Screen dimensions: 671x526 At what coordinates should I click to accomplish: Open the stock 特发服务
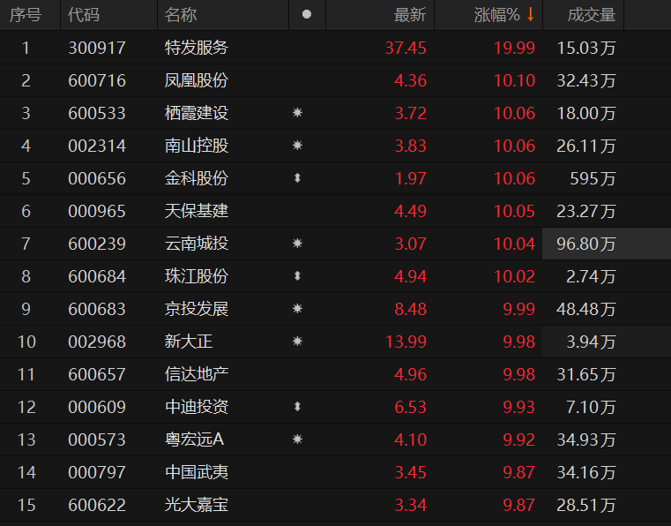[x=197, y=48]
